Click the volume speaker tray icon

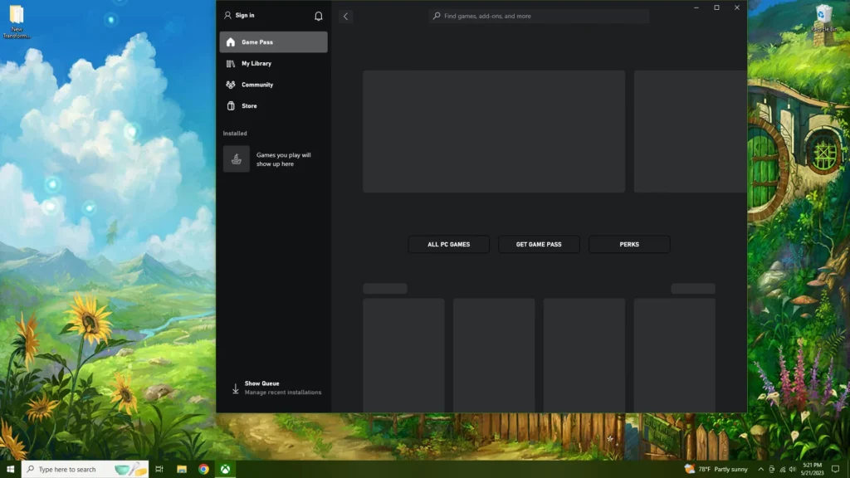(792, 470)
